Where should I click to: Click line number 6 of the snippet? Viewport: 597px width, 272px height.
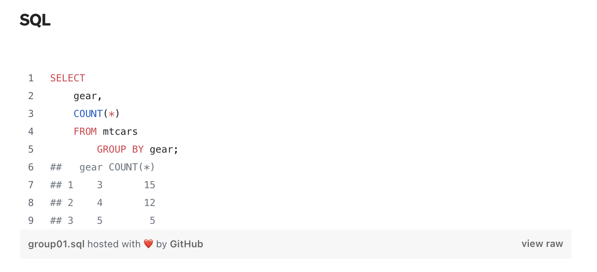[31, 167]
